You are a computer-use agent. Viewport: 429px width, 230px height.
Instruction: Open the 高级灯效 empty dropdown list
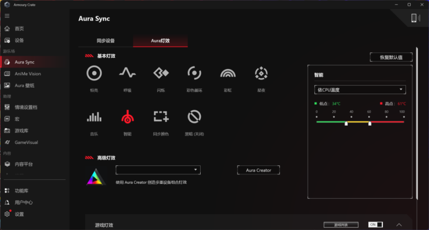[x=158, y=170]
